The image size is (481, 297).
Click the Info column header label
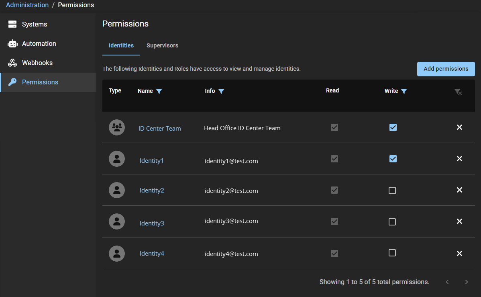[x=210, y=91]
